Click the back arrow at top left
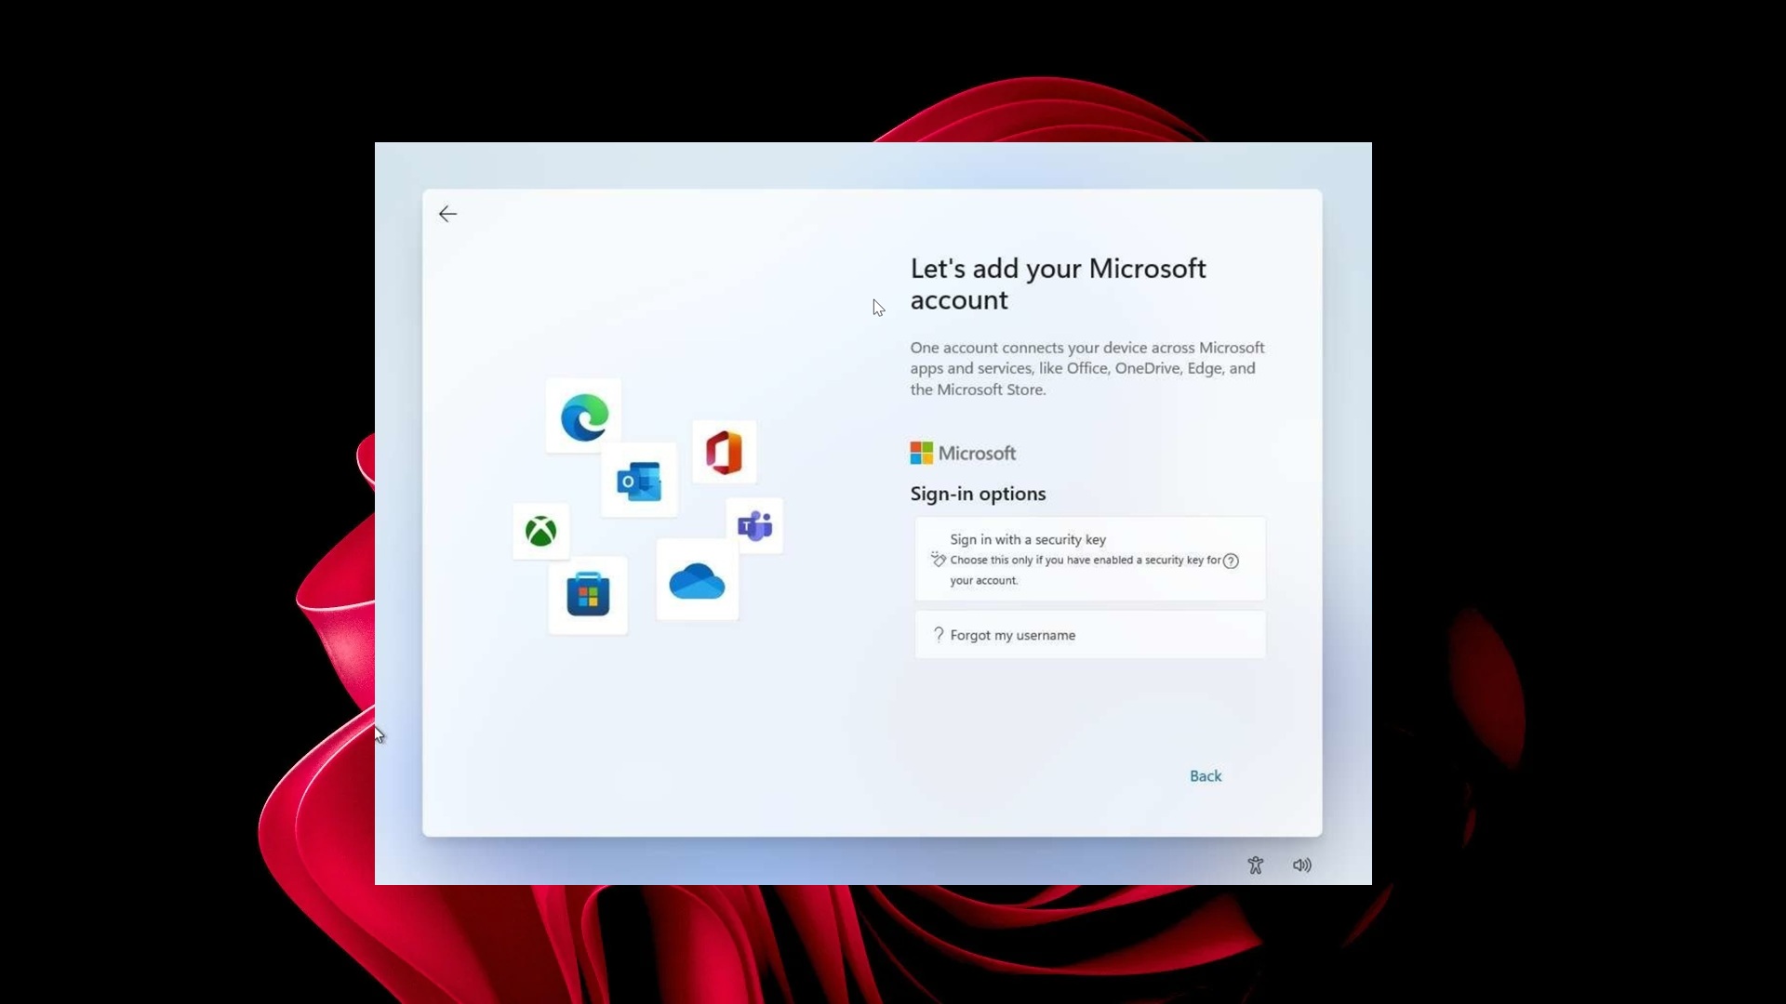This screenshot has width=1786, height=1004. coord(447,214)
